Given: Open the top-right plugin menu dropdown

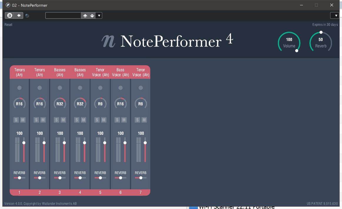Looking at the screenshot, I should coord(336,16).
